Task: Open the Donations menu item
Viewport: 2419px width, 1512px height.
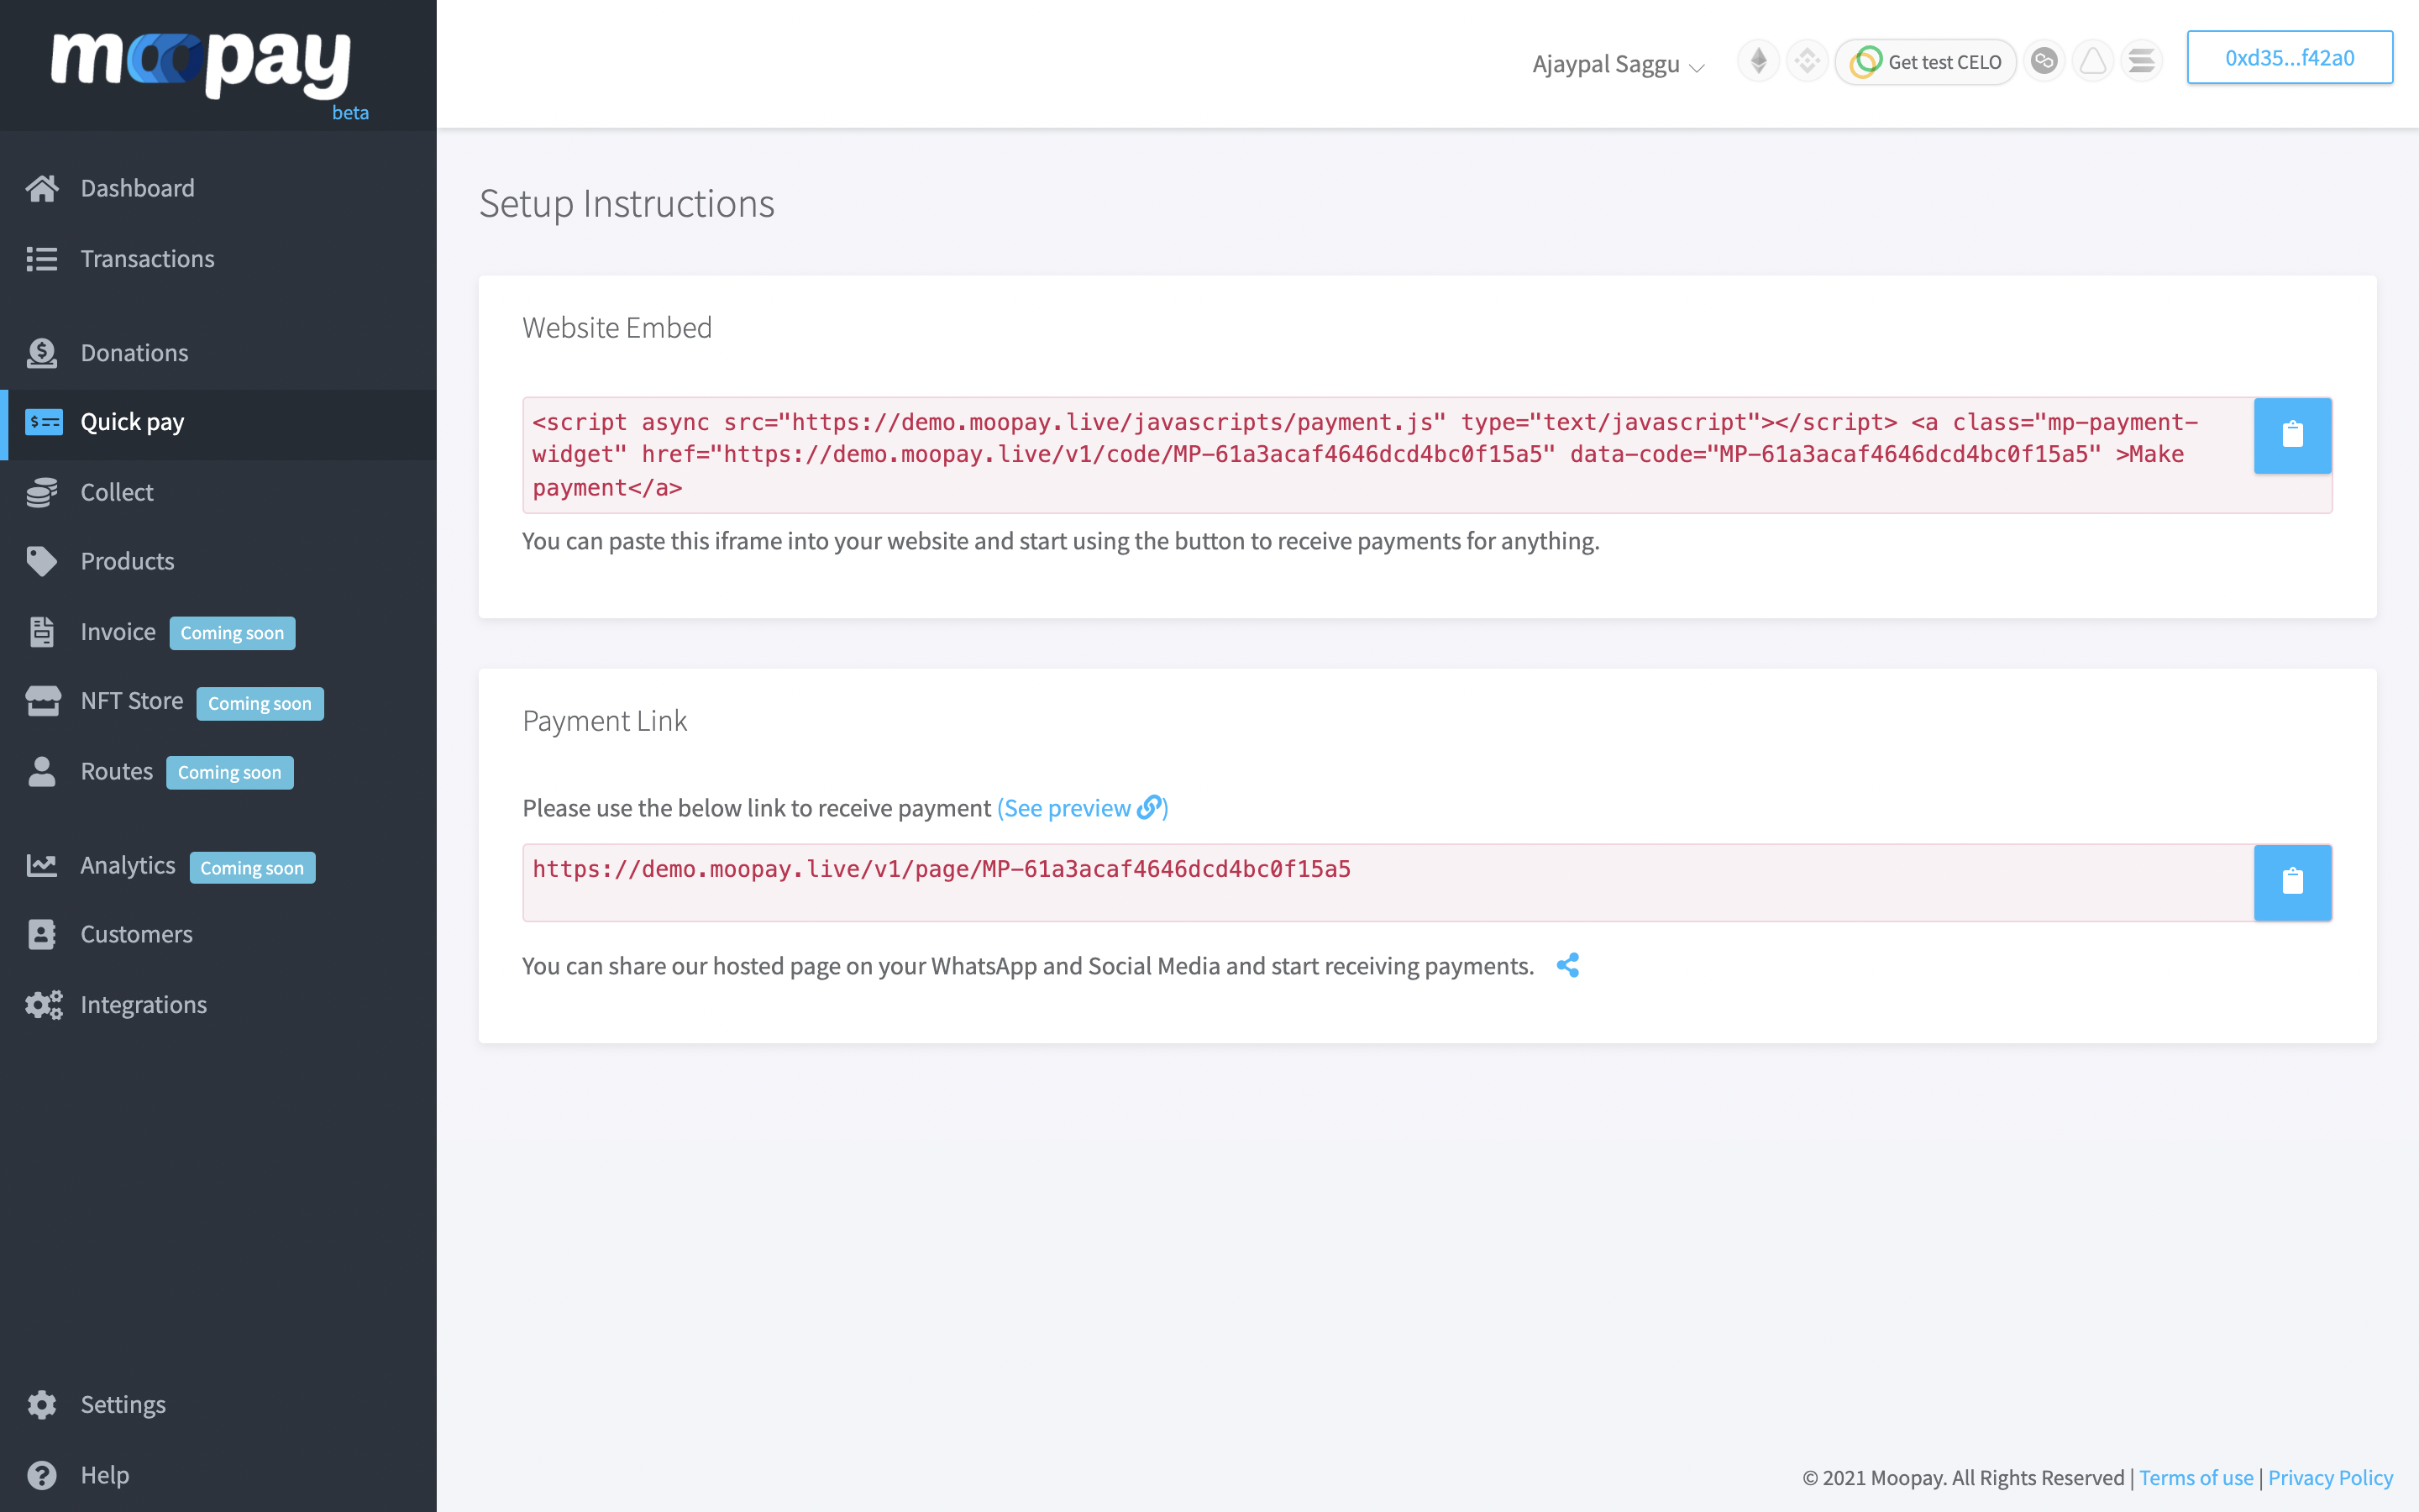Action: [134, 353]
